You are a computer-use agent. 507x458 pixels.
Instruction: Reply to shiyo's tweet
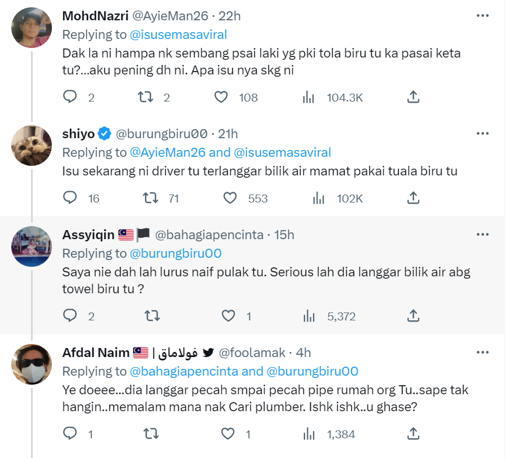click(70, 198)
